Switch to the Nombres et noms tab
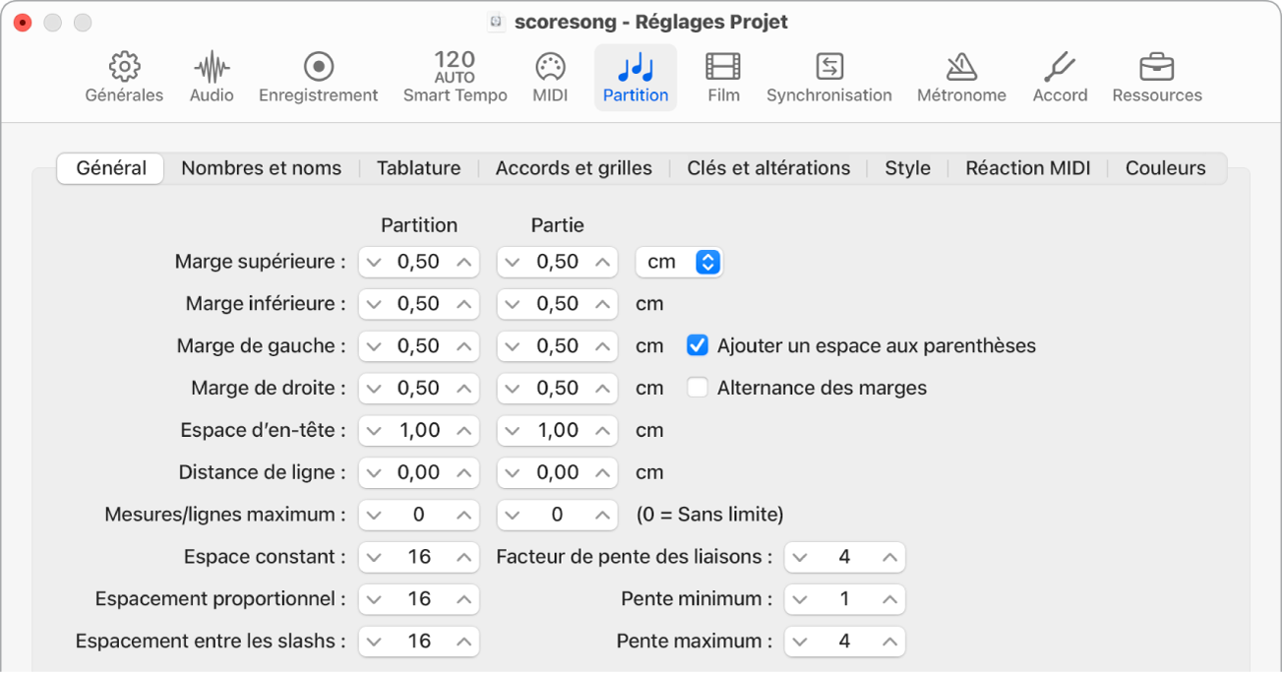 click(261, 168)
